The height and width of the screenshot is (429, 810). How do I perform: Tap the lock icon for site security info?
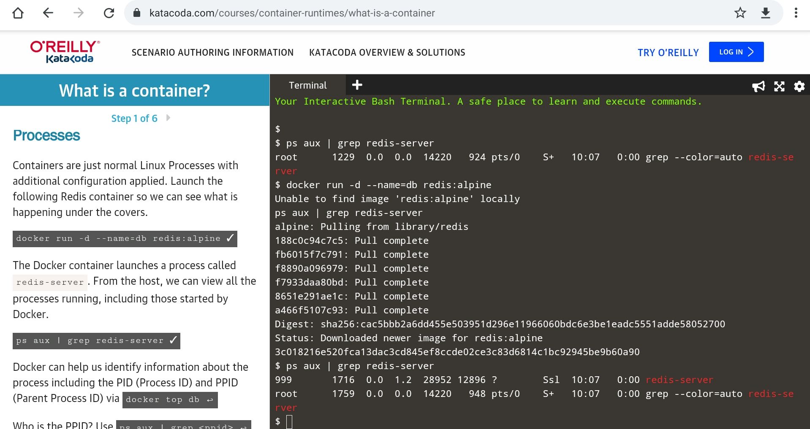pyautogui.click(x=137, y=13)
